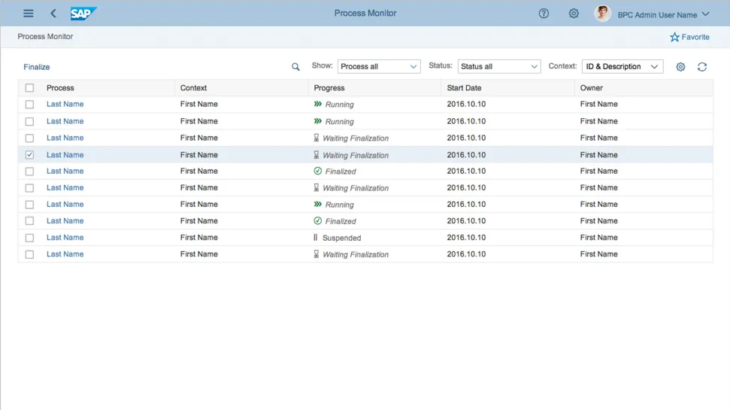Image resolution: width=730 pixels, height=410 pixels.
Task: Click the Finalize button
Action: click(37, 67)
